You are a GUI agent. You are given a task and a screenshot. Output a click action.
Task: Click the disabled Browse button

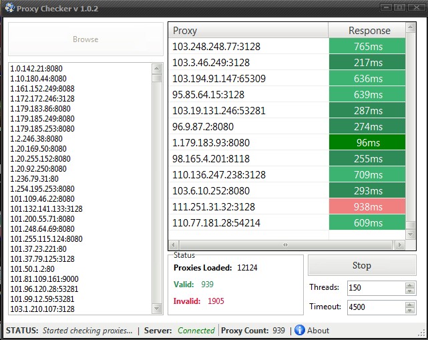pos(85,39)
